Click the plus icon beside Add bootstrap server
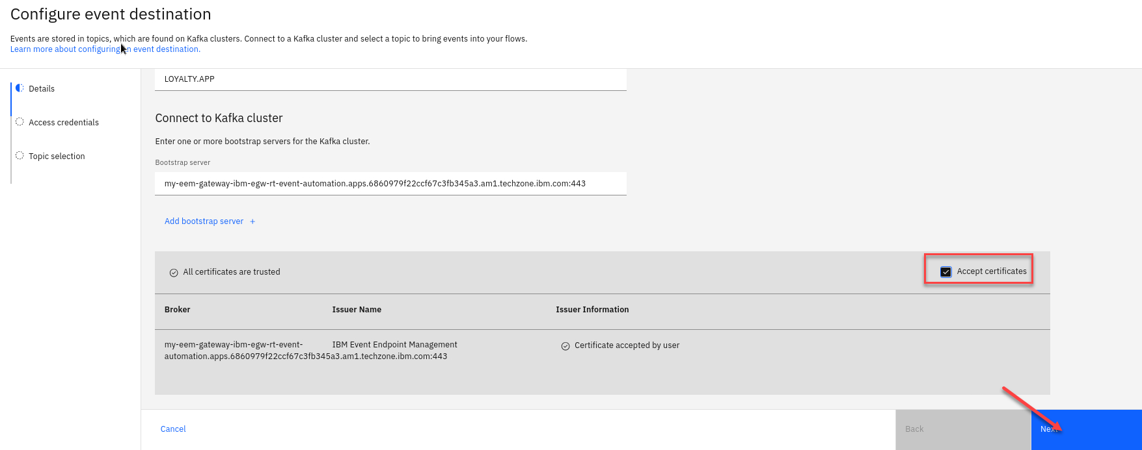 coord(252,221)
